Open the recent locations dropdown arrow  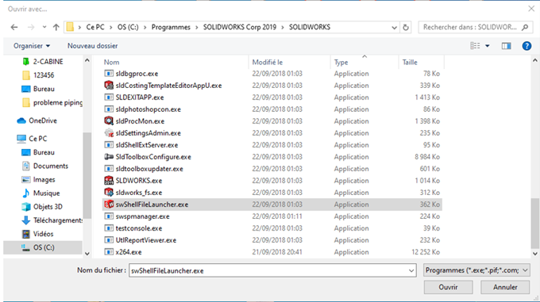(x=44, y=27)
